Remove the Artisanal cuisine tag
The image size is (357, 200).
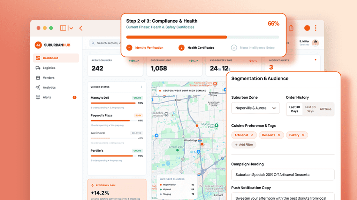pos(252,135)
